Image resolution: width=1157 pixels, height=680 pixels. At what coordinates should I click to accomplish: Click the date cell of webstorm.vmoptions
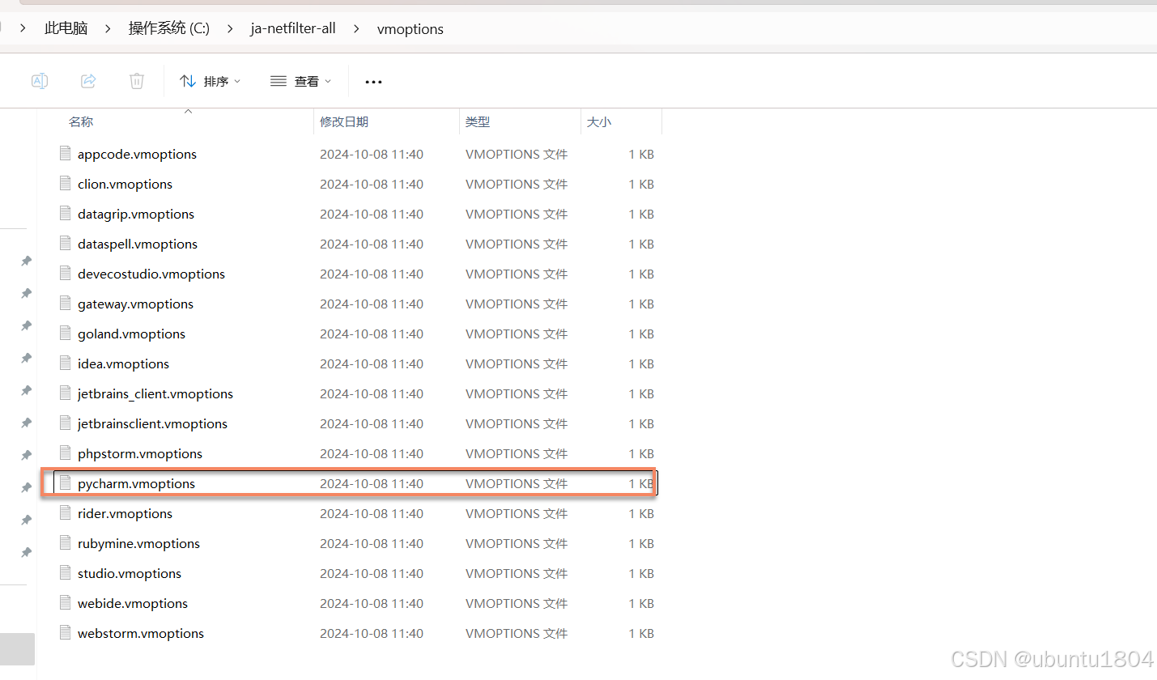[x=372, y=633]
